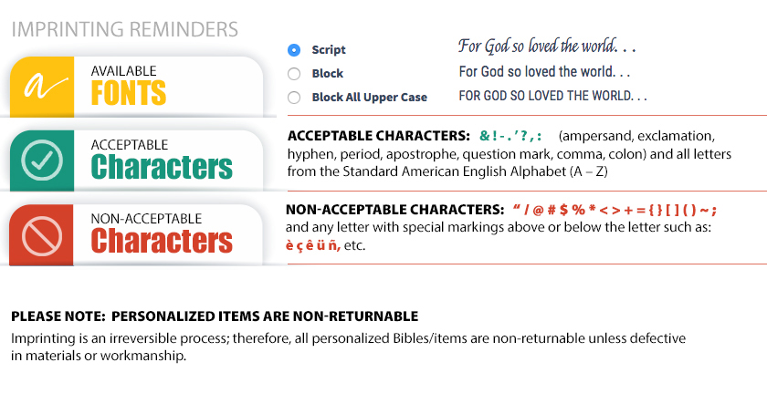Click the red prohibited circle icon
Viewport: 767px width, 404px height.
tap(41, 233)
